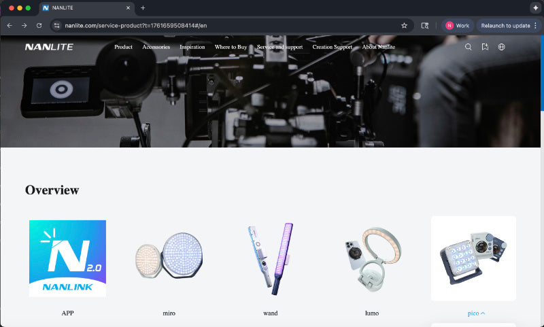Collapse the pico category chevron
The width and height of the screenshot is (544, 327).
483,313
